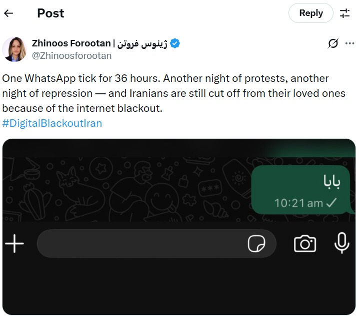Open the @Zhinoosforootan handle link
This screenshot has height=318, width=359.
click(71, 55)
